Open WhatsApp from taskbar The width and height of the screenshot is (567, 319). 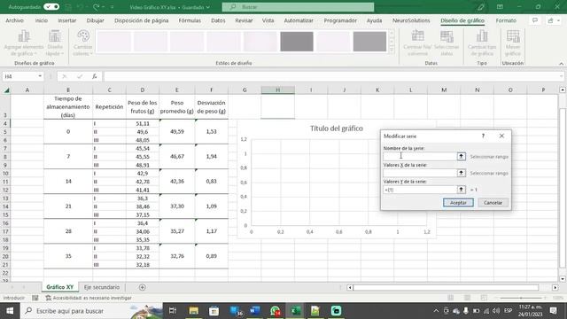[x=276, y=311]
